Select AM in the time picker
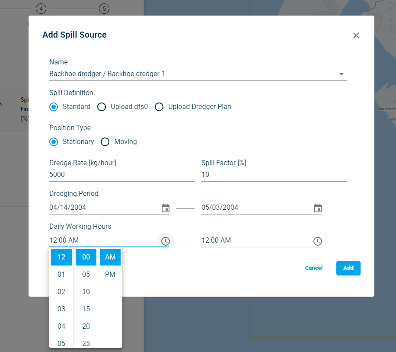 (x=110, y=257)
